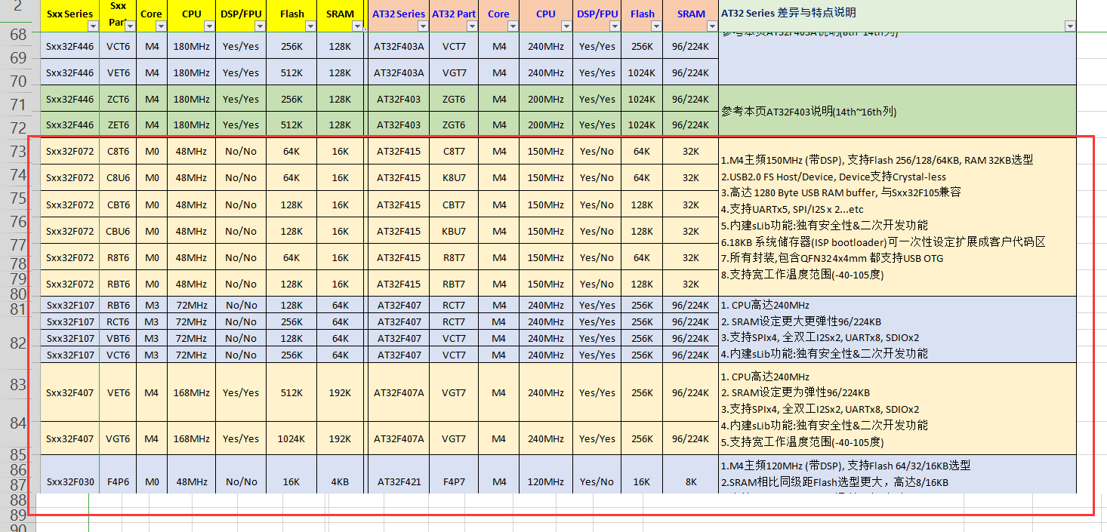Click the ZET6 part cell
1107x532 pixels.
point(118,125)
